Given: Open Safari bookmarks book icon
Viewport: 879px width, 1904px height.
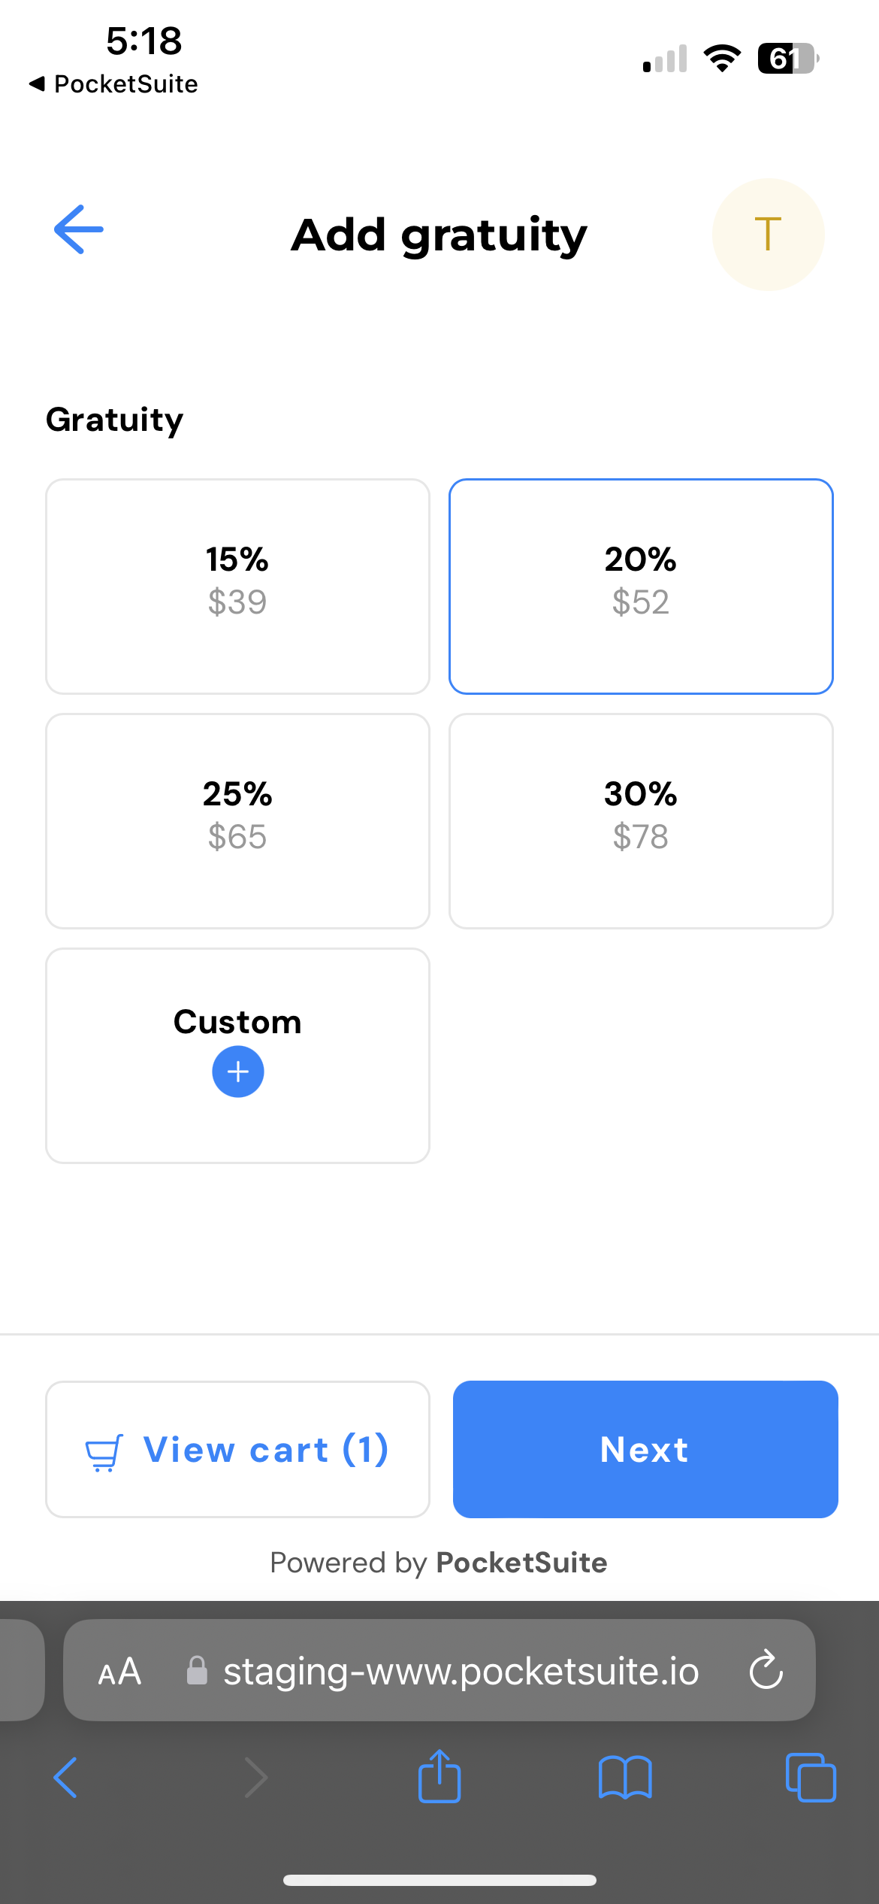Looking at the screenshot, I should coord(625,1778).
